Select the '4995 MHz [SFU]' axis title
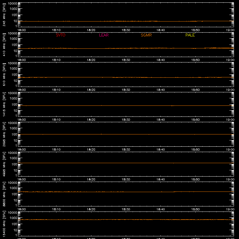Screen dimensions: 239x239 [x=4, y=164]
